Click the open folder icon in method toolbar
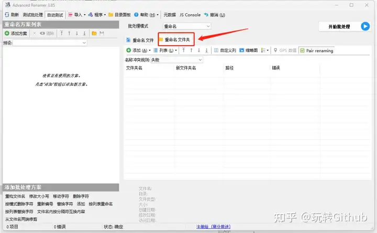The image size is (377, 233). [94, 33]
